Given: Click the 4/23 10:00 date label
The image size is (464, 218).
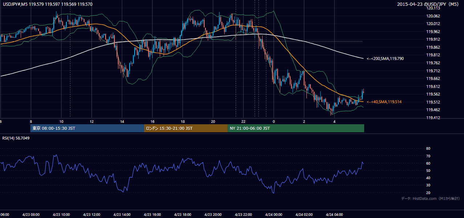Looking at the screenshot, I should pos(61,214).
